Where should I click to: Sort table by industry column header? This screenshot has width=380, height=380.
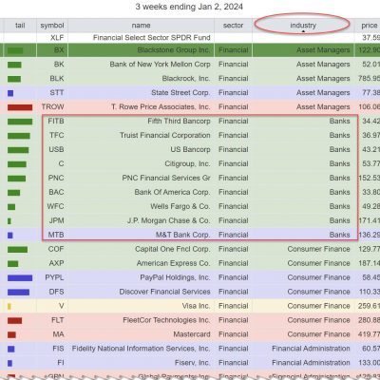point(303,26)
